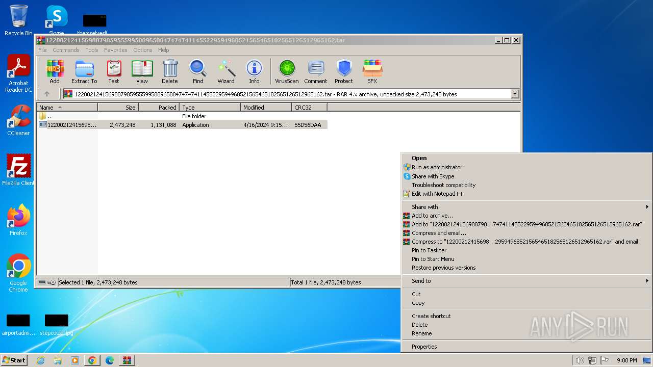Screen dimensions: 653x367
Task: Click the View toolbar icon
Action: click(x=142, y=71)
